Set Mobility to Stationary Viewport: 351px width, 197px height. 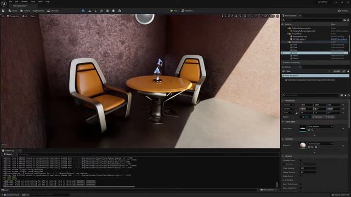coord(318,117)
